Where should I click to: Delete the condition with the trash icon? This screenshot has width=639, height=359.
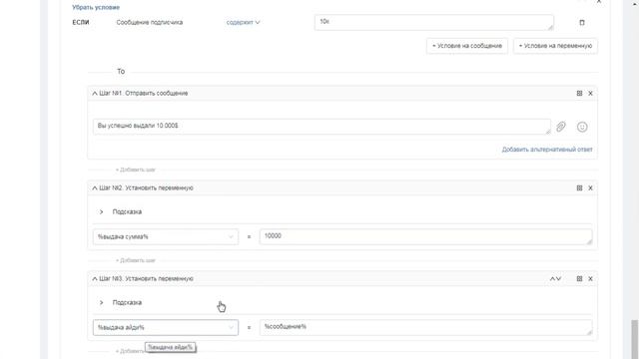[x=582, y=22]
